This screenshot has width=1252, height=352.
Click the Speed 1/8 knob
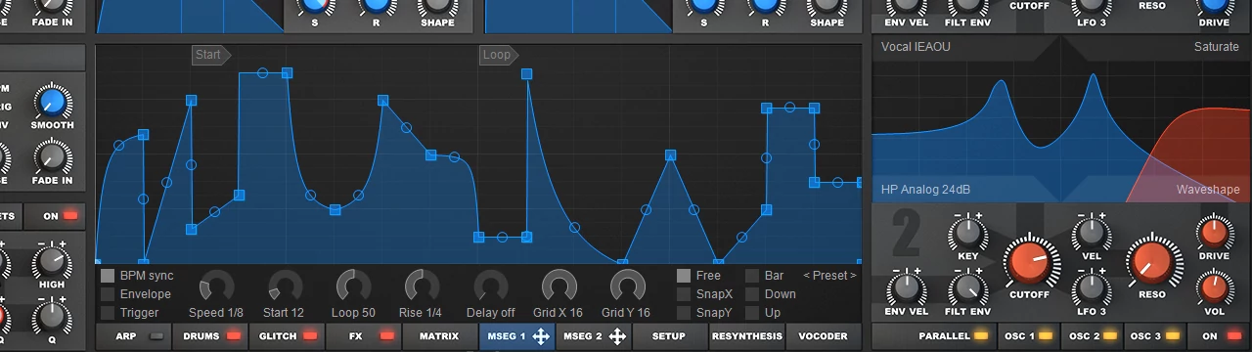(216, 286)
